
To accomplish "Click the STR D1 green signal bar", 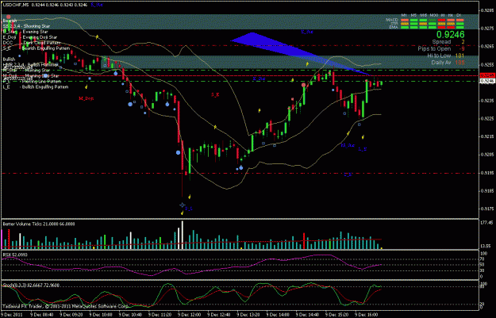I will pos(460,24).
